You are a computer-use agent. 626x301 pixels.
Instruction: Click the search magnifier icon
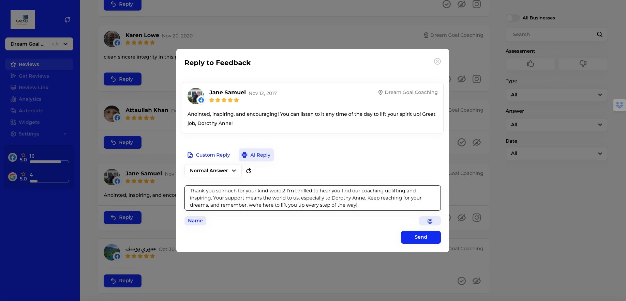(x=599, y=34)
